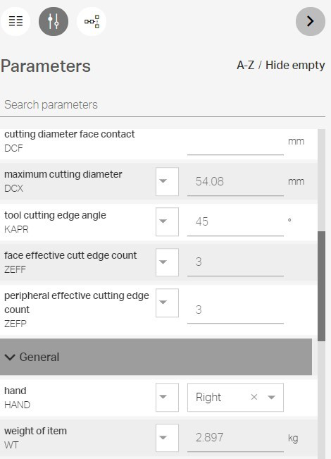
Task: Open dropdown beside face effective cutt edge count
Action: click(x=167, y=262)
